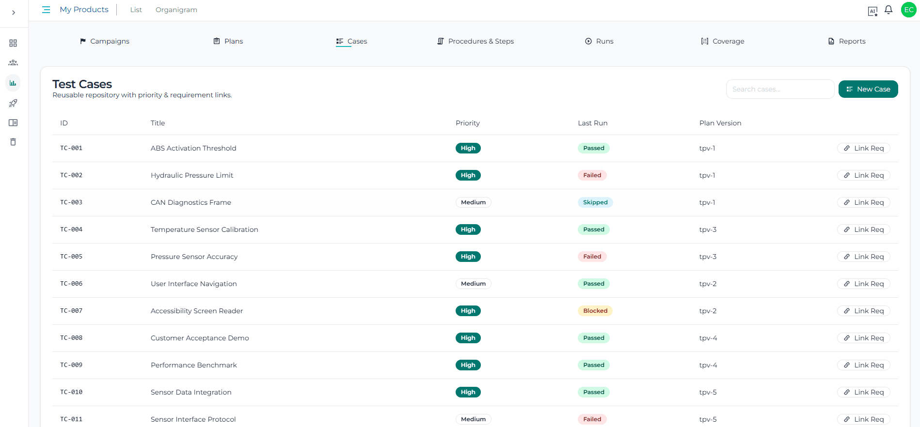Open the notifications bell
This screenshot has width=920, height=427.
tap(888, 10)
